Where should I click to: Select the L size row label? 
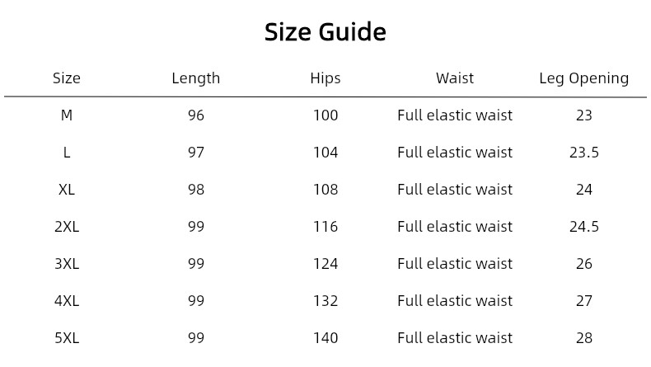point(67,153)
